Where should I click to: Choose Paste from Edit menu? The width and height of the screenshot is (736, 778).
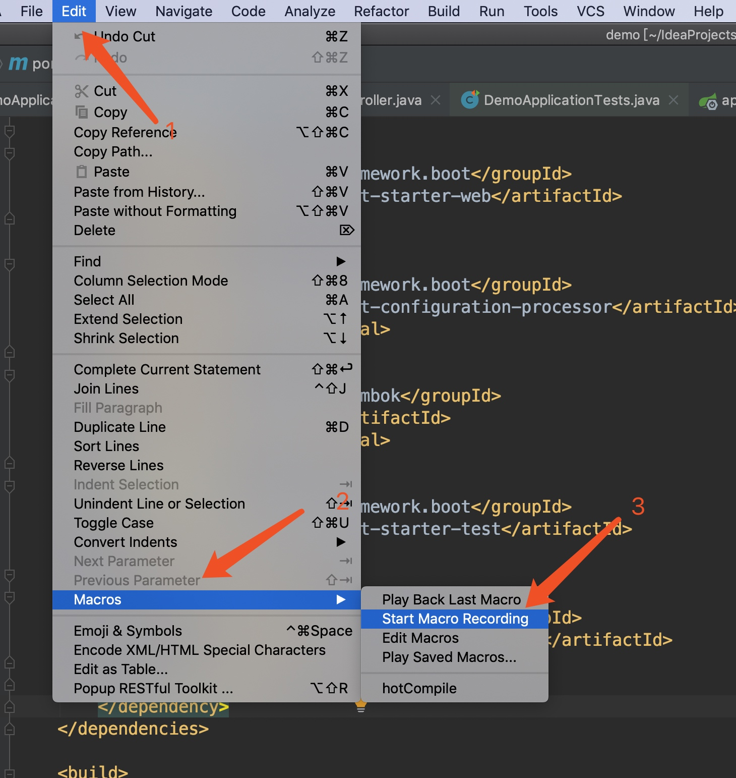click(x=207, y=172)
